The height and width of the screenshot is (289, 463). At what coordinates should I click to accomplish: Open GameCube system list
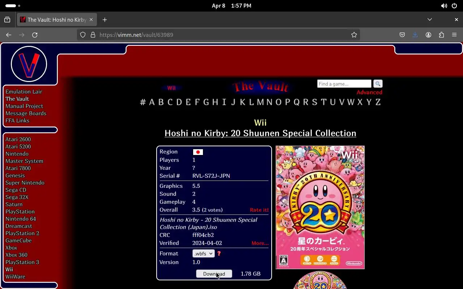coord(18,241)
